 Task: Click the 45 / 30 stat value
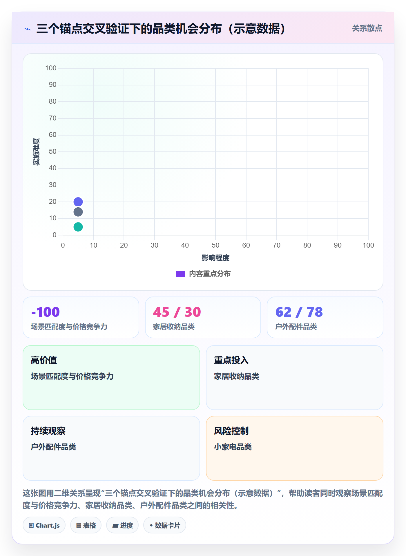(x=177, y=312)
